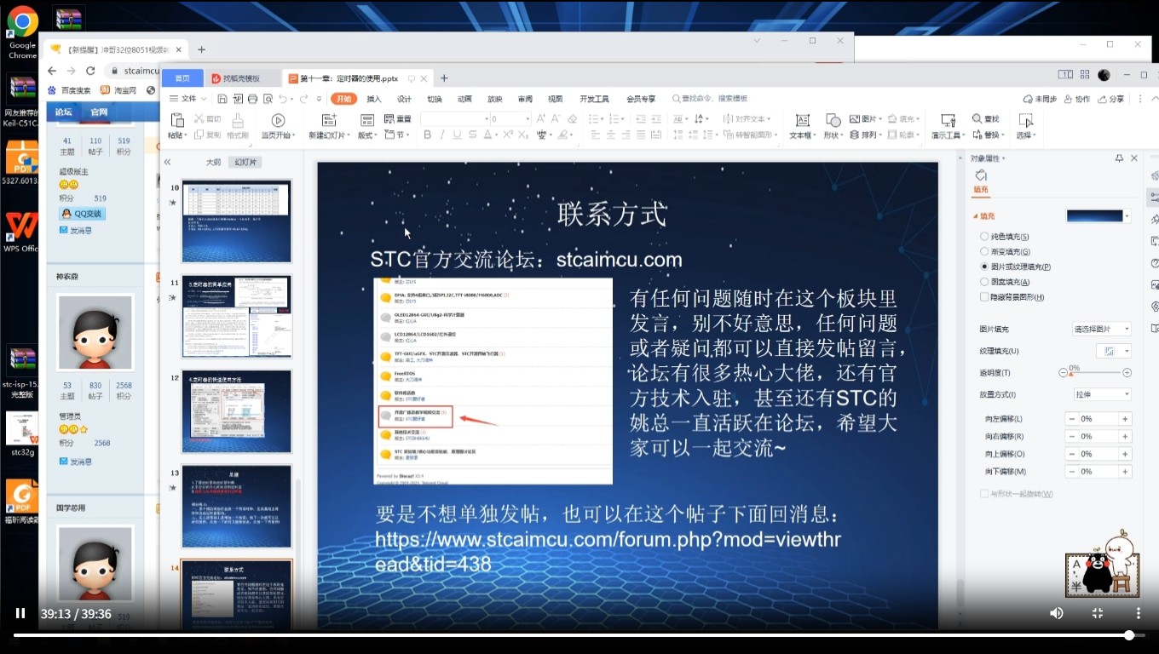Click the Save icon in WPS quick toolbar
The width and height of the screenshot is (1159, 654).
click(x=222, y=99)
